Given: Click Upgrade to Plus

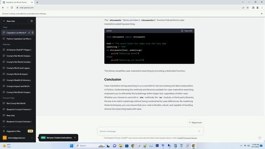Looking at the screenshot, I should (x=18, y=131).
